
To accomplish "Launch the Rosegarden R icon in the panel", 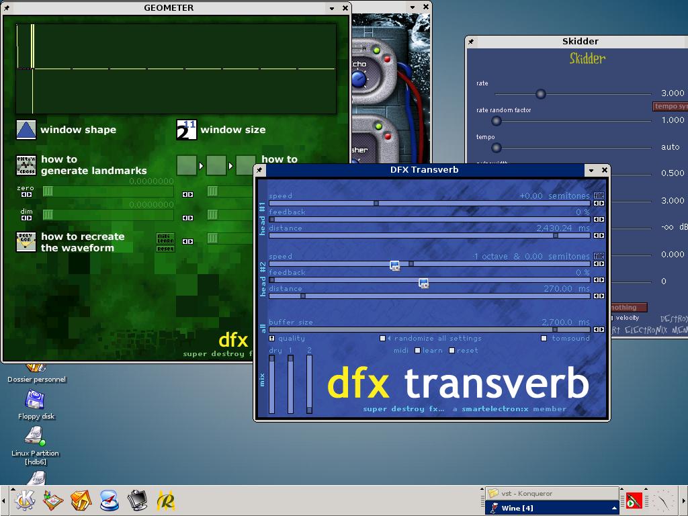I will pyautogui.click(x=165, y=501).
